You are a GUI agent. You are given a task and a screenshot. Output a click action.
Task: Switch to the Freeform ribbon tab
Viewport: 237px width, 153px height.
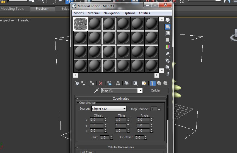point(42,9)
